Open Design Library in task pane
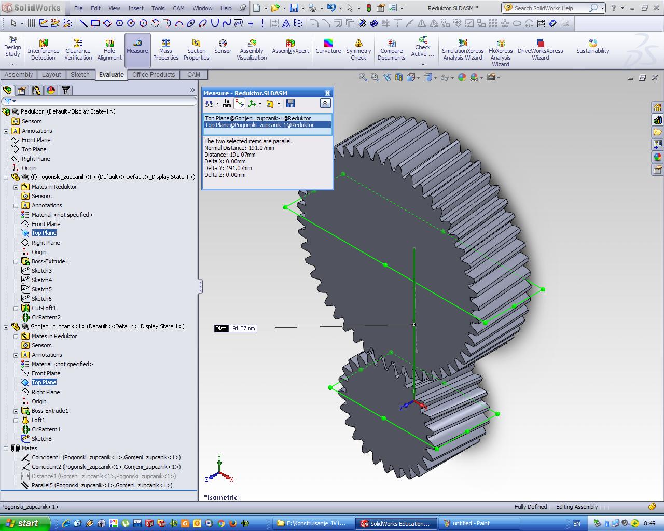 tap(658, 120)
